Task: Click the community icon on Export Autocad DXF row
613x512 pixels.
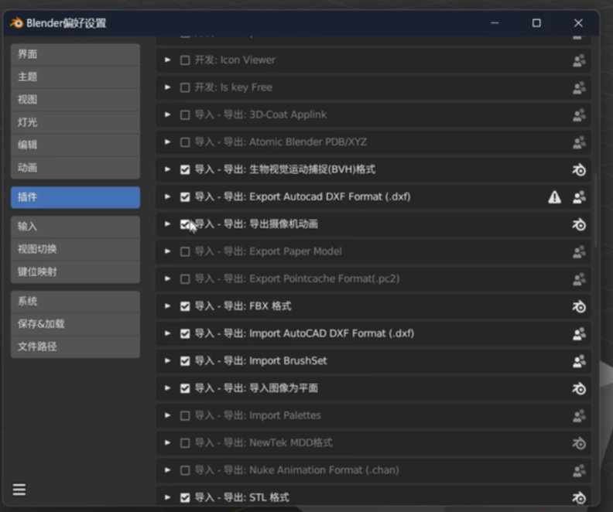Action: point(579,196)
